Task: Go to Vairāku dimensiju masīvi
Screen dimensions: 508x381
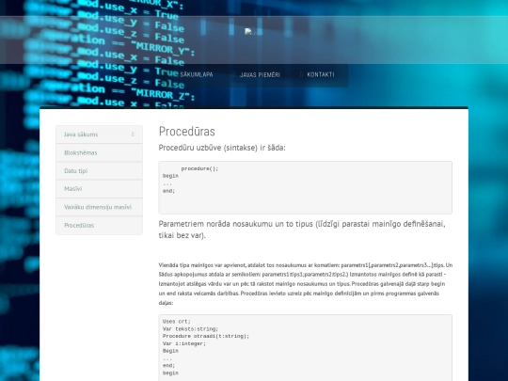Action: click(99, 207)
